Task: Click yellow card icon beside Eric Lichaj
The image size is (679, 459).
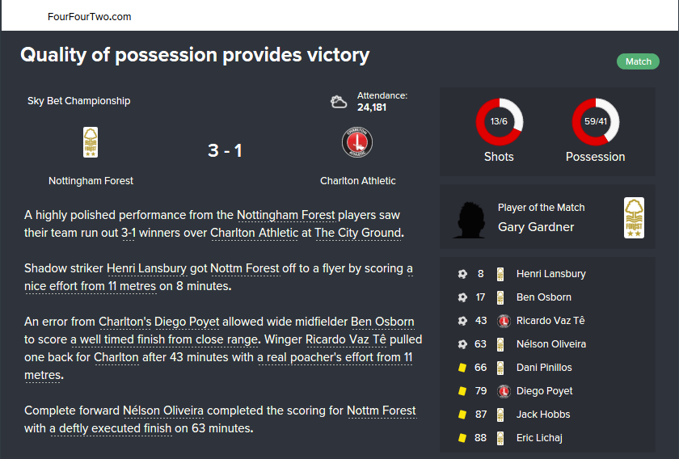Action: pyautogui.click(x=462, y=438)
